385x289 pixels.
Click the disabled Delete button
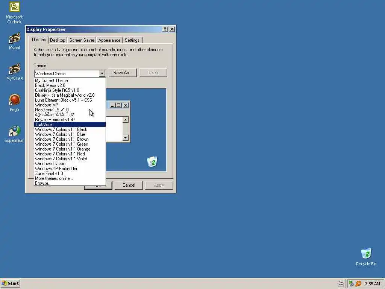tap(153, 73)
